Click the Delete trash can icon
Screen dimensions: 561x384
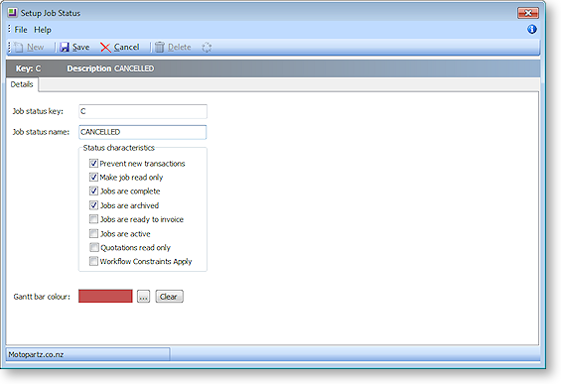pyautogui.click(x=160, y=48)
